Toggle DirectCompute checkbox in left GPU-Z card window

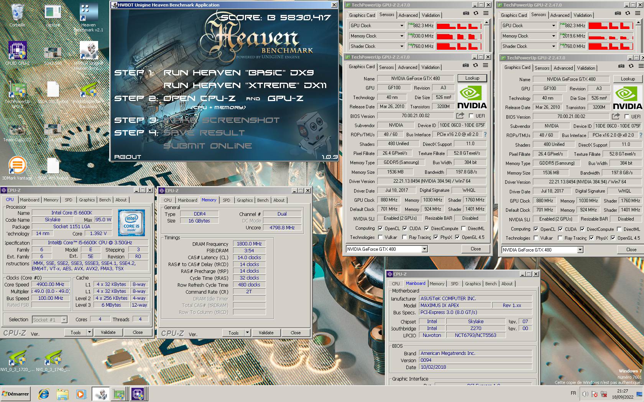(x=427, y=228)
